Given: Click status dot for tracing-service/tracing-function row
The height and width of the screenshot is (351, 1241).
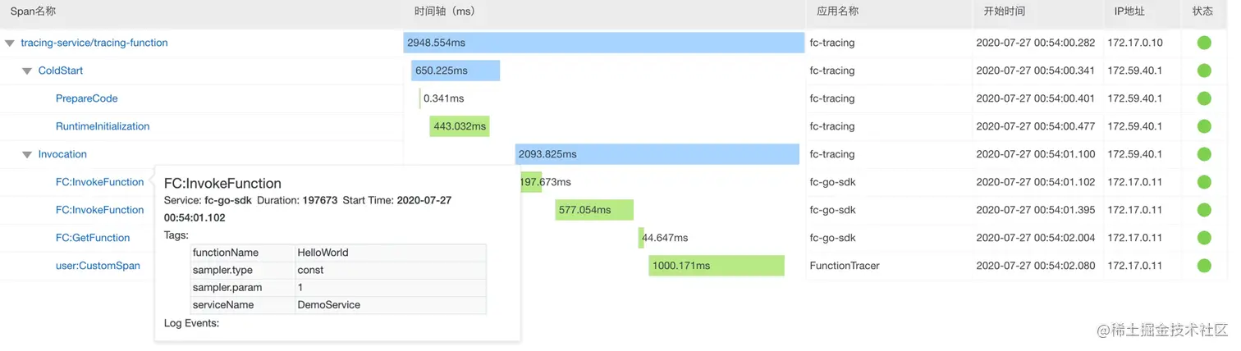Looking at the screenshot, I should [x=1204, y=43].
